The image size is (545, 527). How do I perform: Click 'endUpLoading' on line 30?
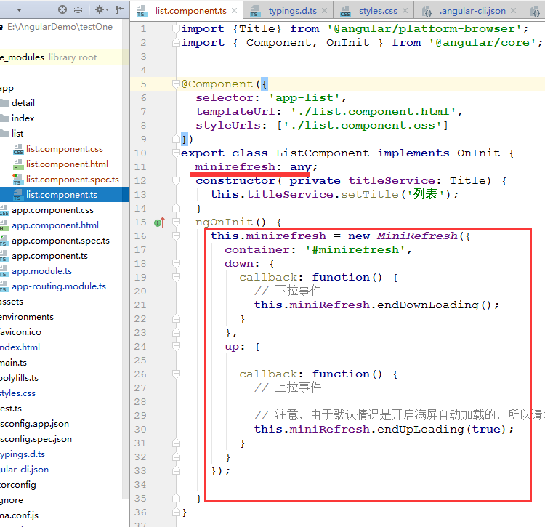[x=421, y=430]
